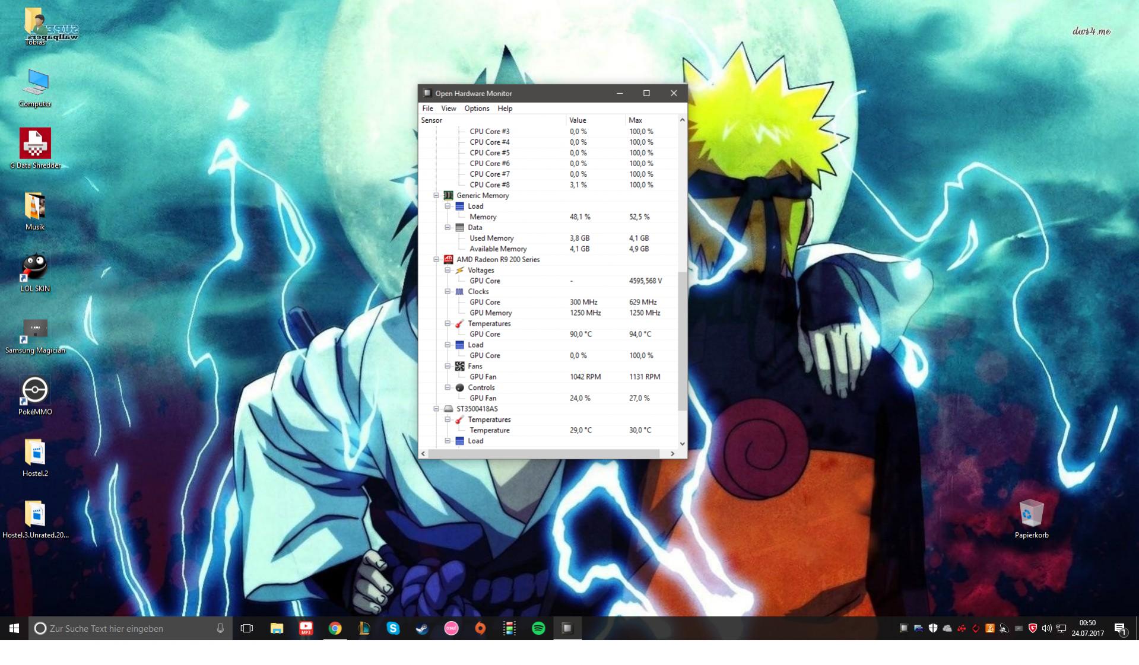Open Task View on the taskbar
Viewport: 1139px width, 665px height.
pyautogui.click(x=247, y=628)
